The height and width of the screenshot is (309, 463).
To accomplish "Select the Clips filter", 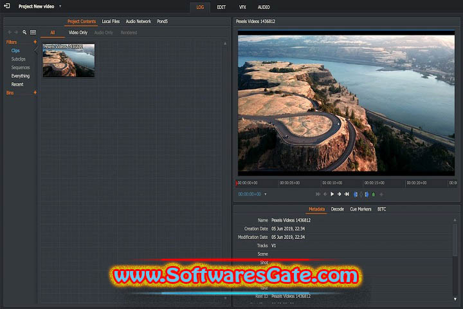I will pyautogui.click(x=15, y=51).
